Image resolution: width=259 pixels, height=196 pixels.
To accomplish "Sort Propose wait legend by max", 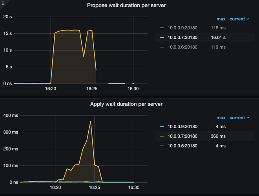I will (x=221, y=19).
